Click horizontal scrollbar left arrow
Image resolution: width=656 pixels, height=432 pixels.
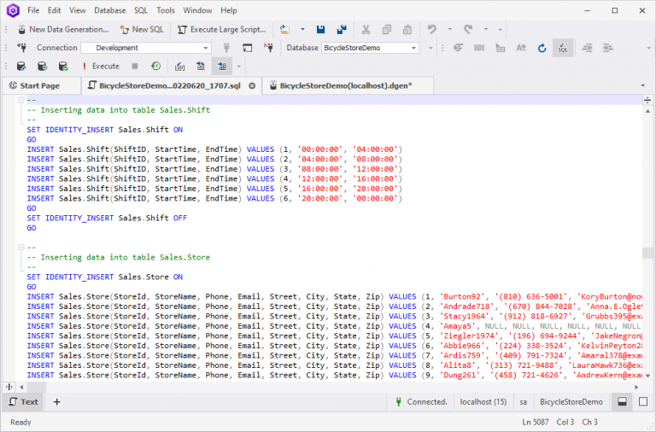[21, 388]
